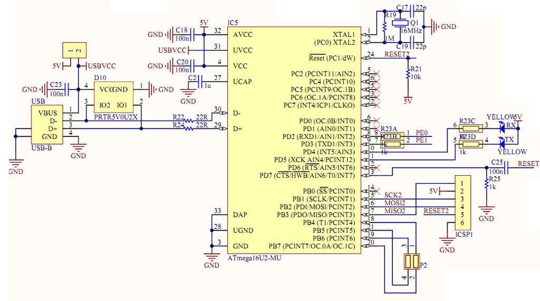Click the two-pin 5V/USBVCC jumper symbol
Viewport: 540px width, 301px height.
[x=74, y=50]
